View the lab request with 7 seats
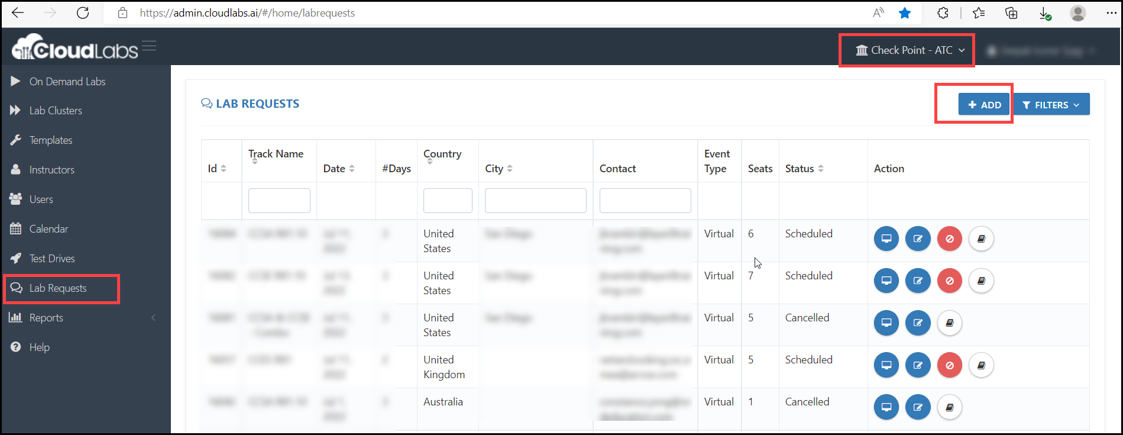This screenshot has height=435, width=1123. 886,281
